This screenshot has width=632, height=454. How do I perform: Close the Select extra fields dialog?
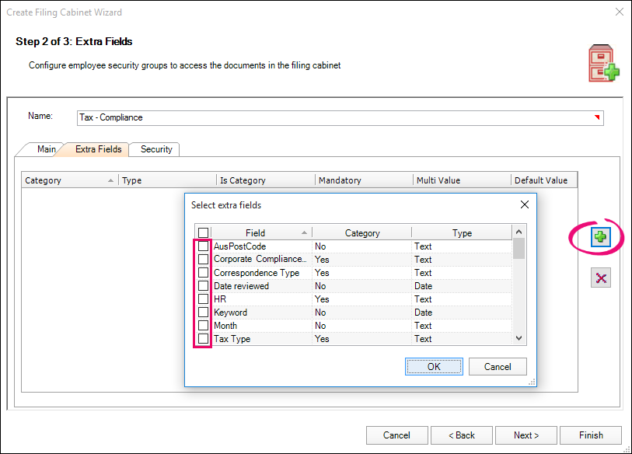(x=524, y=205)
